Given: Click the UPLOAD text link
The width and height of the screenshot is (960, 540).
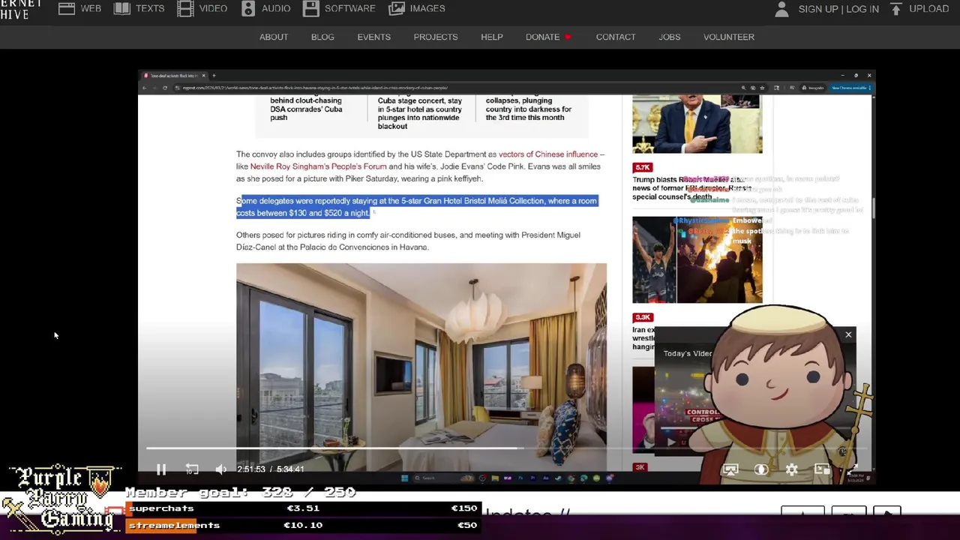Looking at the screenshot, I should click(x=929, y=8).
